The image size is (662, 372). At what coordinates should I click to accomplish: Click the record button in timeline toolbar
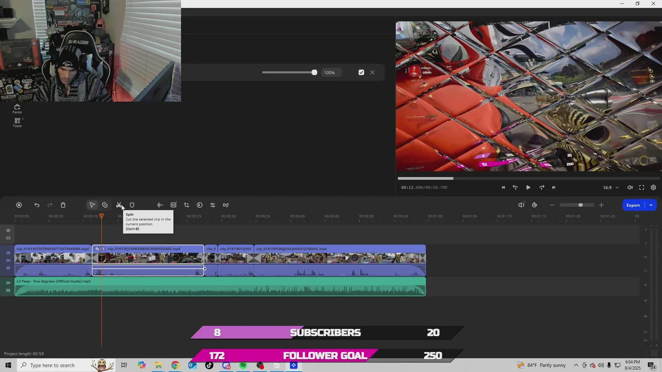coord(19,205)
